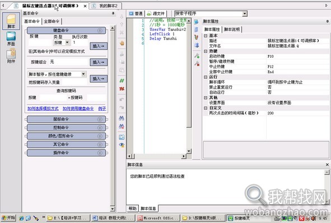Viewport: 331px width, 223px height.
Task: Select the 循环到按中止键为止 property value
Action: point(297,82)
